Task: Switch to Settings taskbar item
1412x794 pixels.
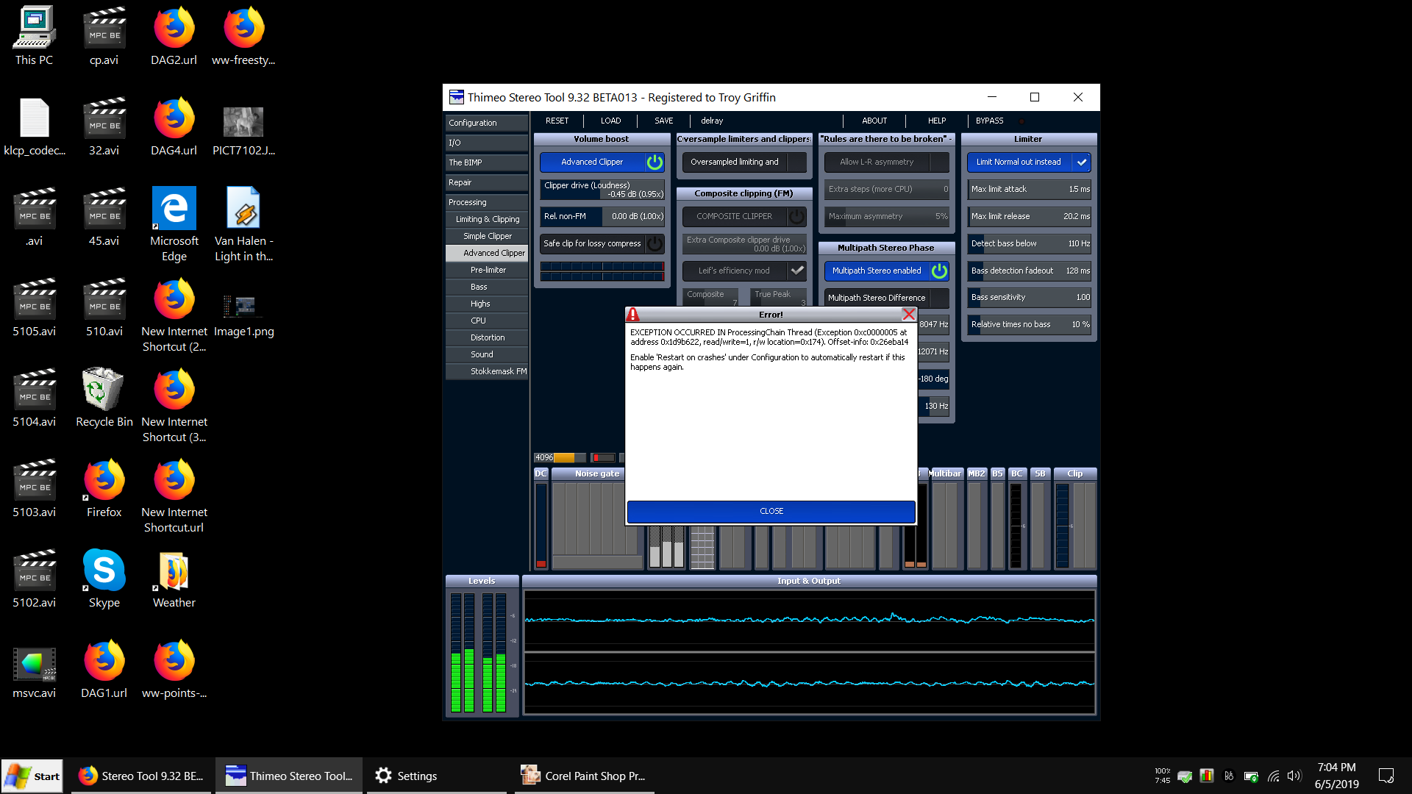Action: point(435,776)
